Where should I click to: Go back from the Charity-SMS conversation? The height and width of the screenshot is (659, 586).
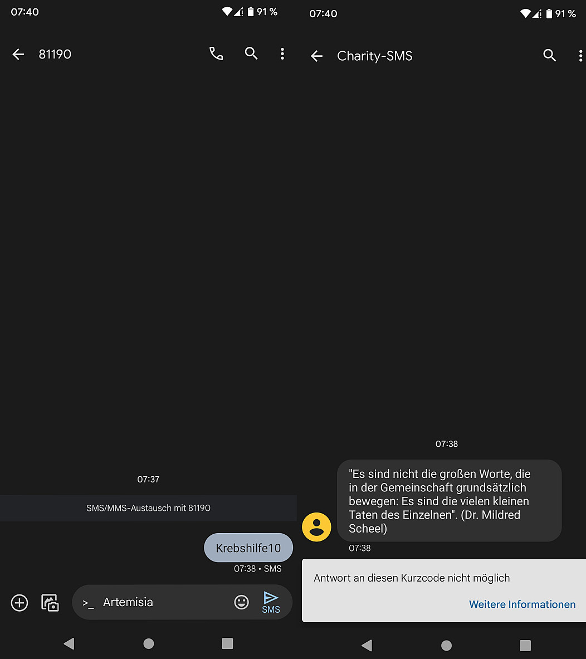tap(316, 56)
